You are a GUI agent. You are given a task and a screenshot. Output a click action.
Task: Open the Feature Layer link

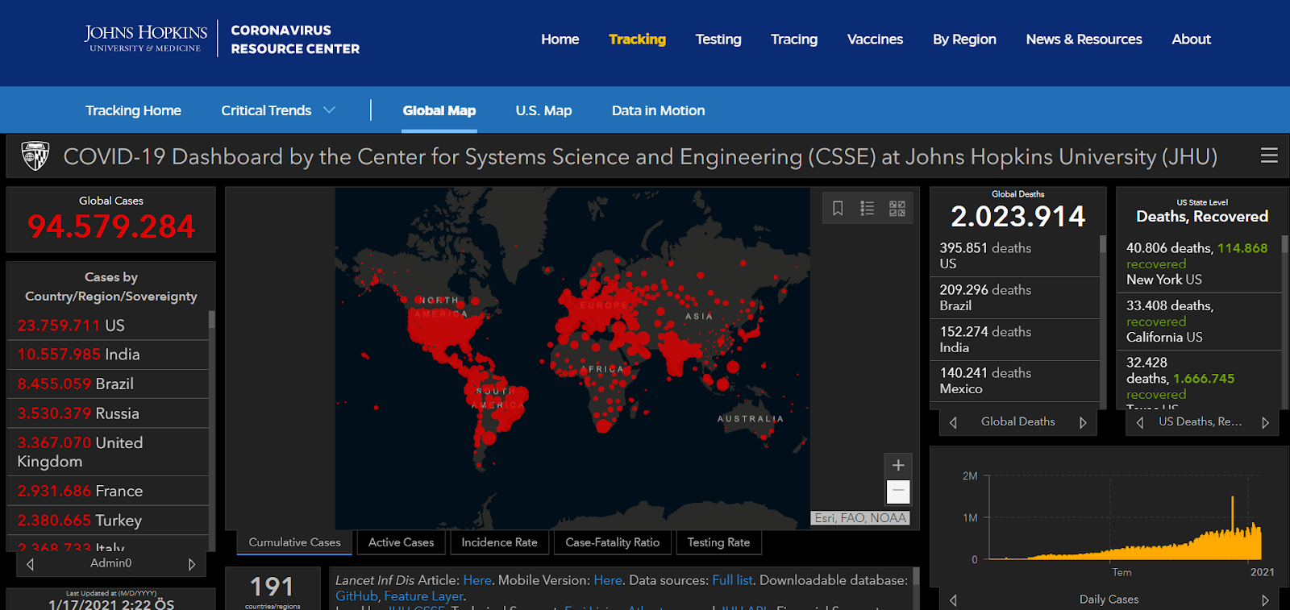423,596
